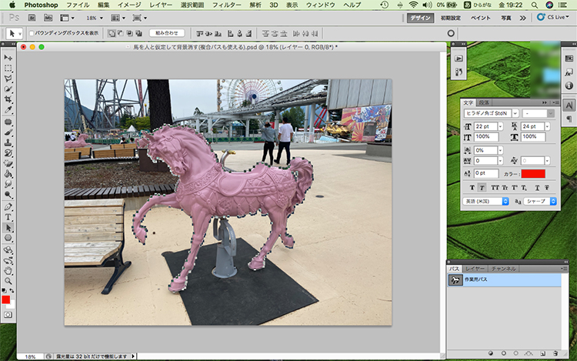Open the イメージ menu
This screenshot has width=577, height=361.
click(129, 5)
